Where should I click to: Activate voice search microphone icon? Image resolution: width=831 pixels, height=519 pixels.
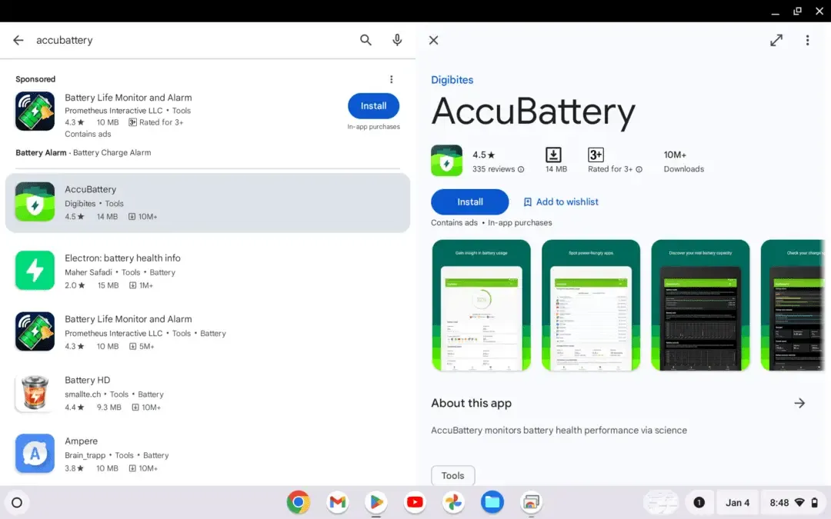[x=397, y=40]
